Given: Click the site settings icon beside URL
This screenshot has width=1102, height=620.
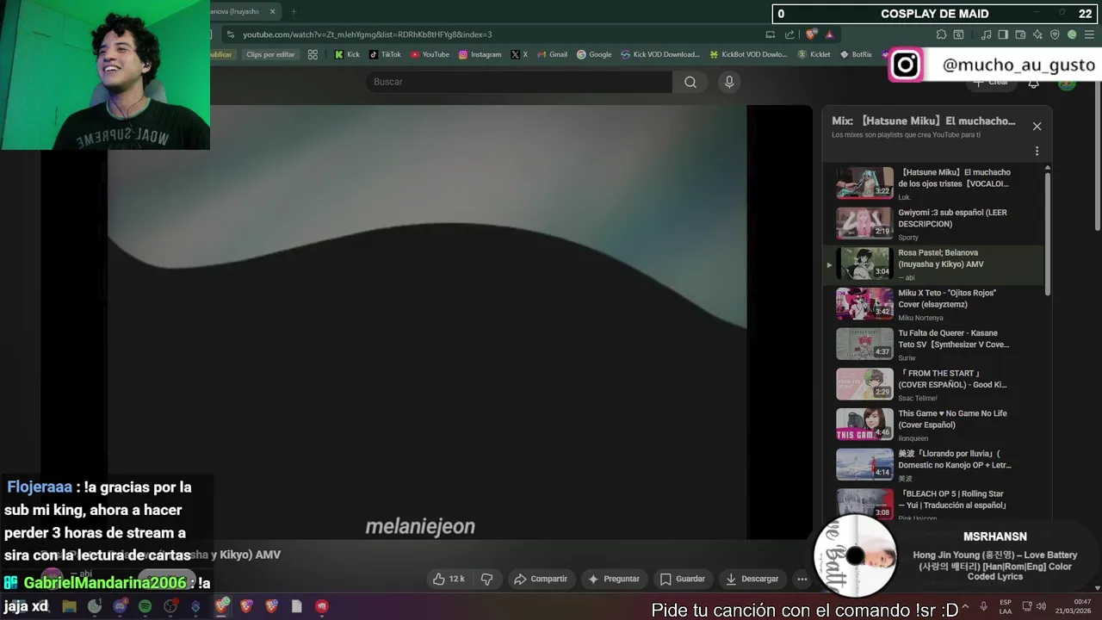Looking at the screenshot, I should [229, 34].
